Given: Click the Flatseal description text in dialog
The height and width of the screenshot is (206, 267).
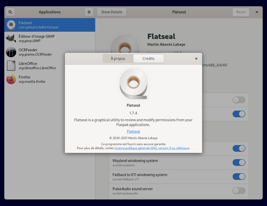Looking at the screenshot, I should 133,122.
